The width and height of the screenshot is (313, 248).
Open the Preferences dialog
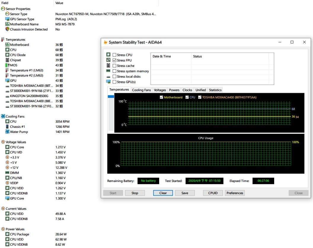point(235,193)
